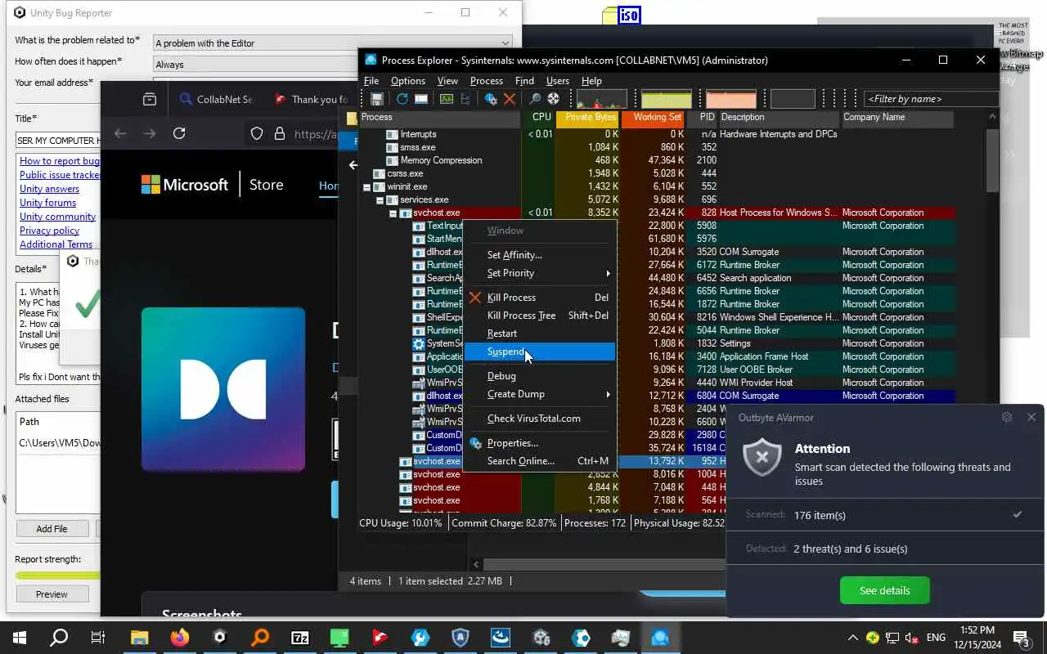Switch to 'Thank you fo' browser tab

[311, 99]
